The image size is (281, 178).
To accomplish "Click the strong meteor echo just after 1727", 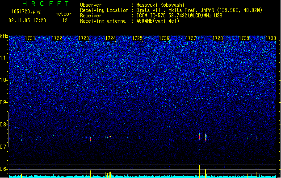I will point(199,136).
